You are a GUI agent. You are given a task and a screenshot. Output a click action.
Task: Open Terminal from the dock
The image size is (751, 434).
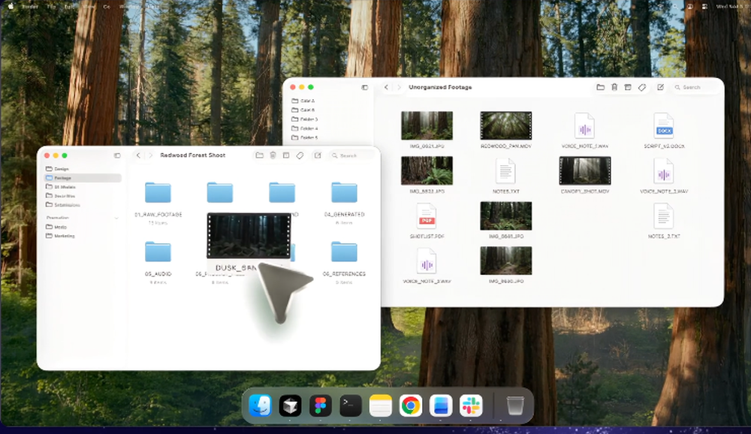click(351, 405)
